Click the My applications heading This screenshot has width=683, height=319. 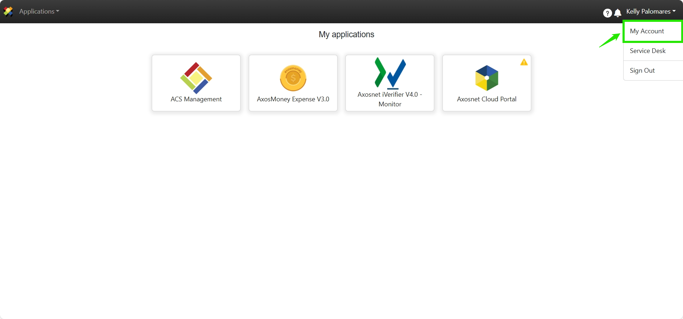click(x=346, y=34)
